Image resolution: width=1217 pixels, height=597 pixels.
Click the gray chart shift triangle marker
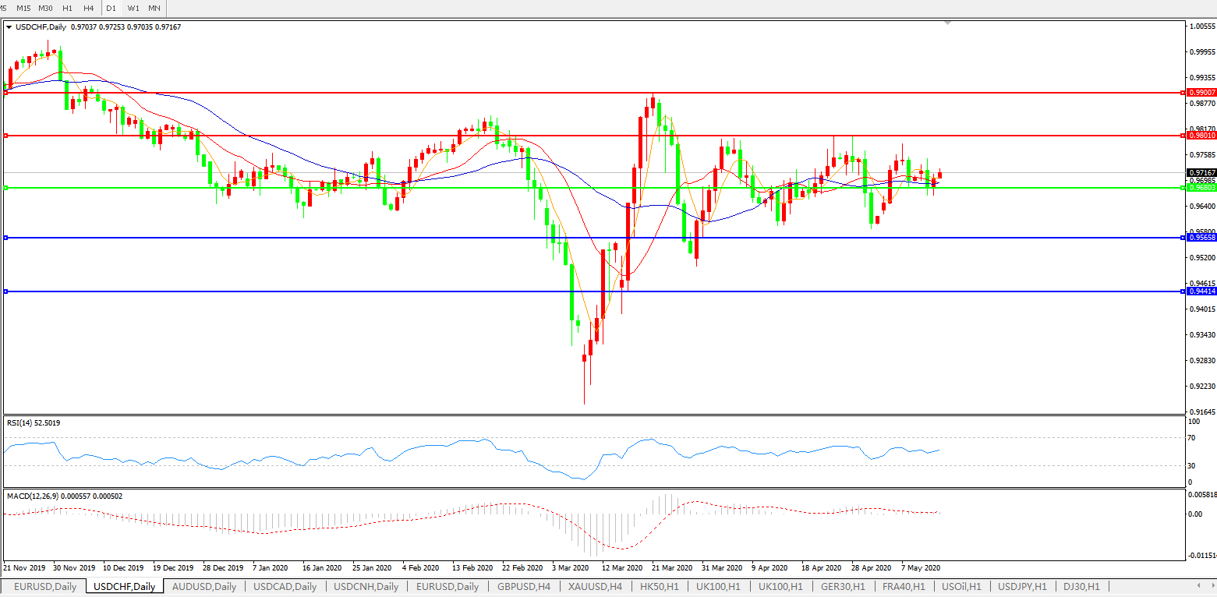point(947,23)
